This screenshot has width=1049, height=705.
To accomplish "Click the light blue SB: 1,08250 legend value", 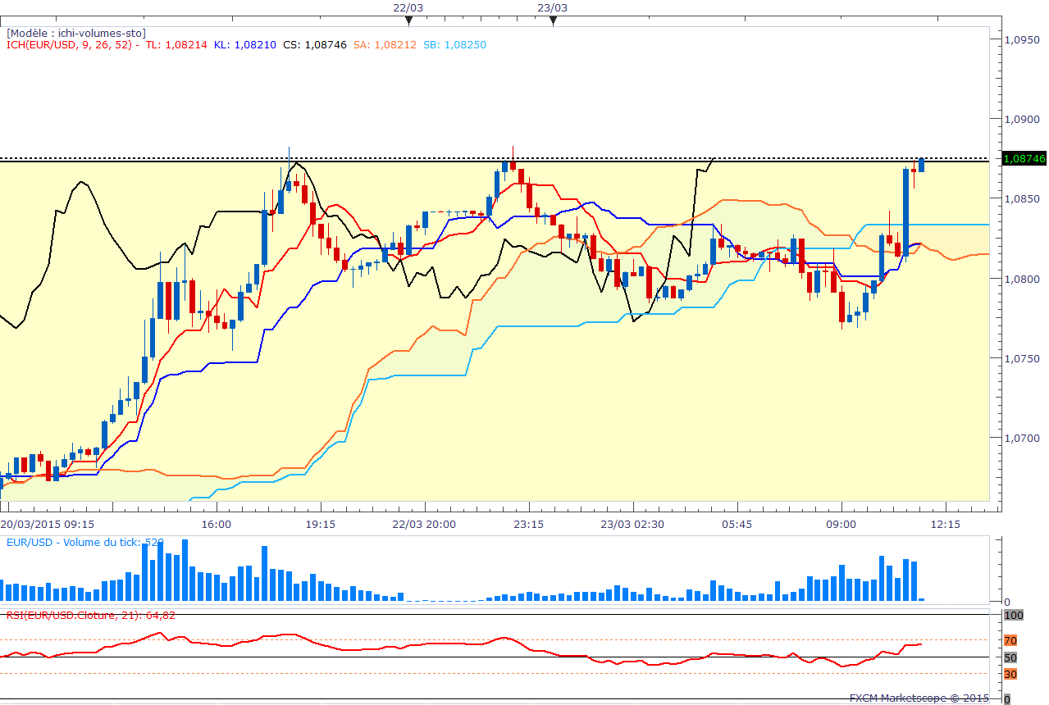I will (454, 45).
